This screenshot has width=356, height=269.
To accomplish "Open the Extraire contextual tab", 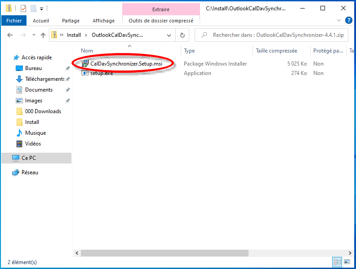I will [x=161, y=9].
